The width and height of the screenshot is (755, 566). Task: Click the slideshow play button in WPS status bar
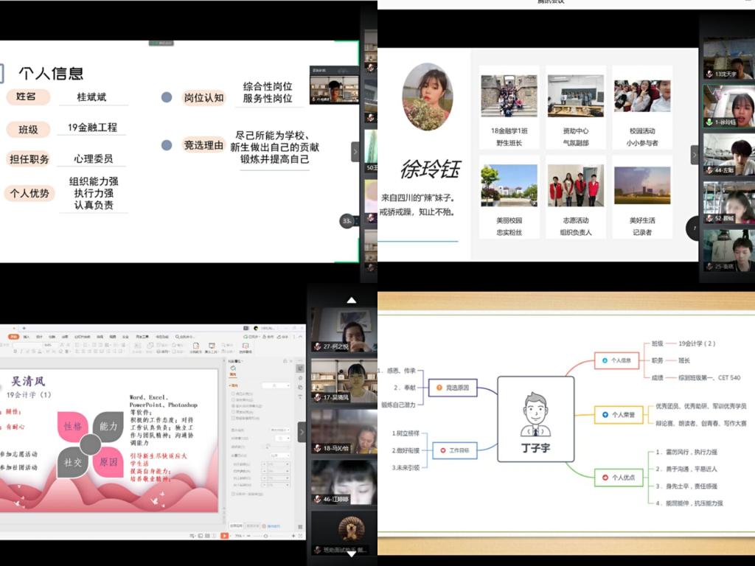223,536
